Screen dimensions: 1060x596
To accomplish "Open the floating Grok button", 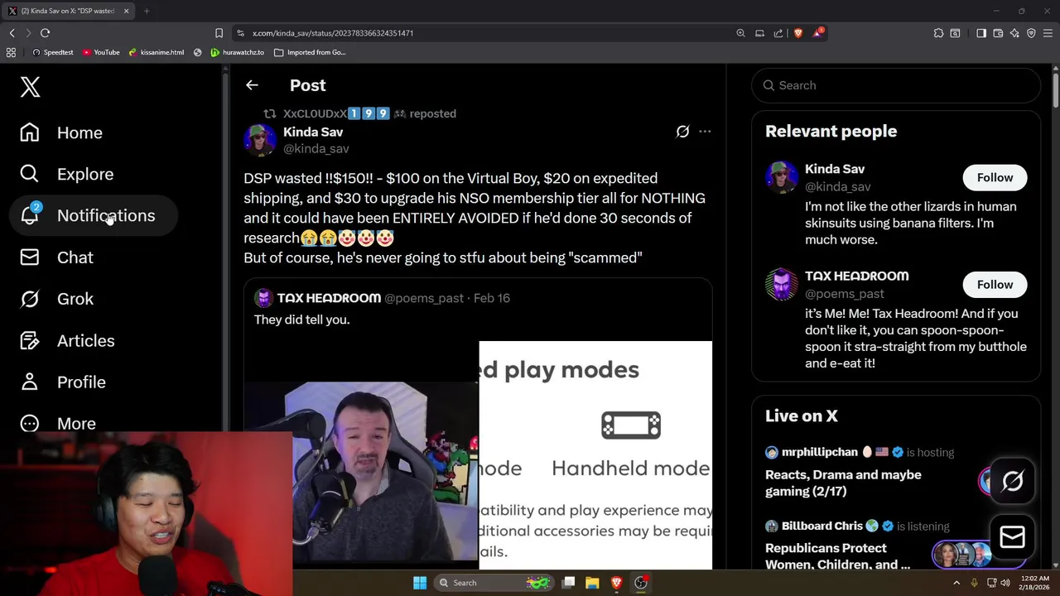I will pyautogui.click(x=1012, y=481).
